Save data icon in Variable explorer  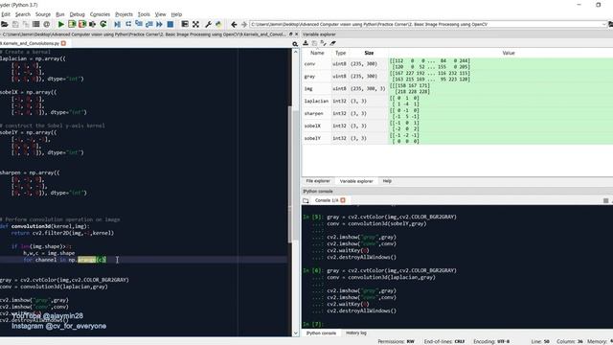tap(314, 43)
